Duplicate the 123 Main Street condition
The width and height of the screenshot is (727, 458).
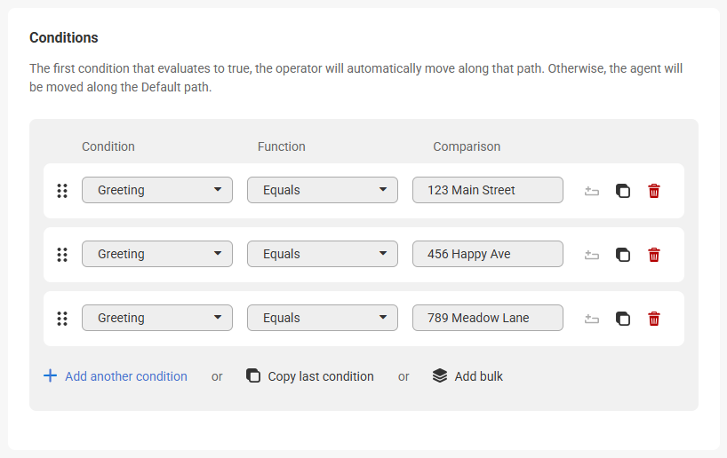[623, 191]
